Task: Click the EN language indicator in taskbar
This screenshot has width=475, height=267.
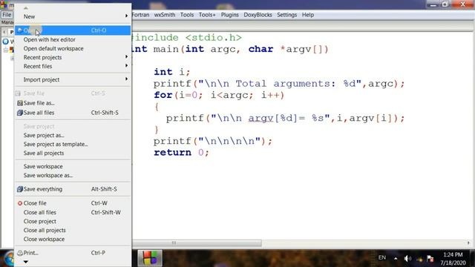Action: point(382,257)
